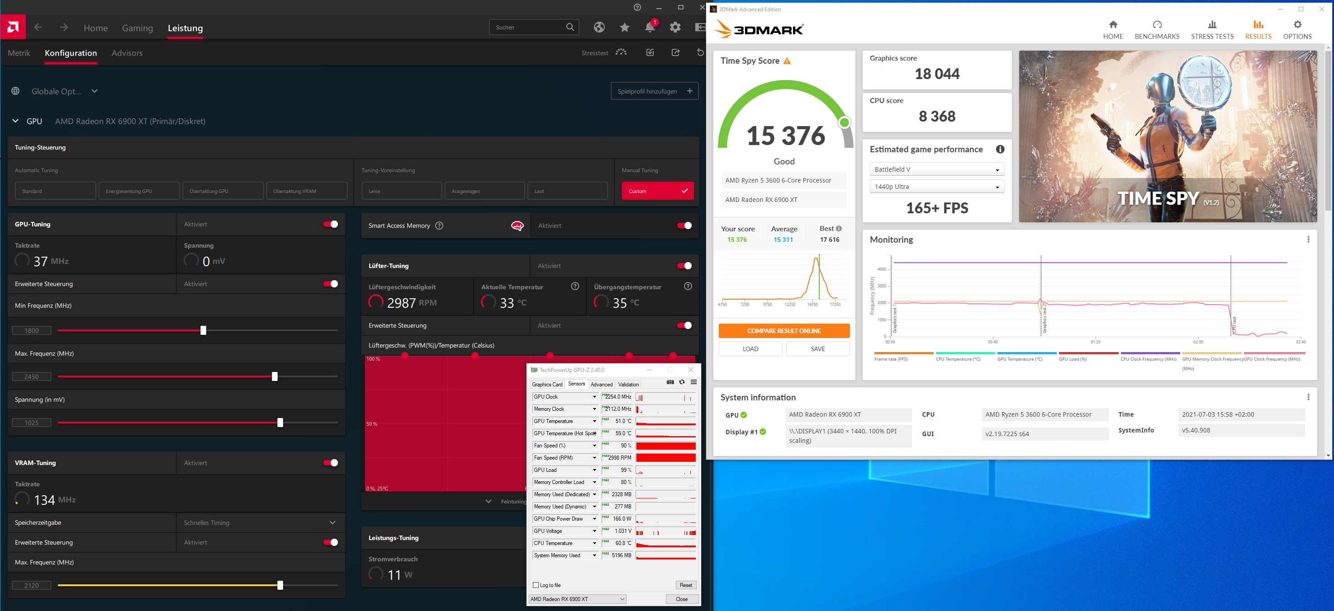
Task: Open GPU-Z Advanced tab
Action: coord(601,385)
